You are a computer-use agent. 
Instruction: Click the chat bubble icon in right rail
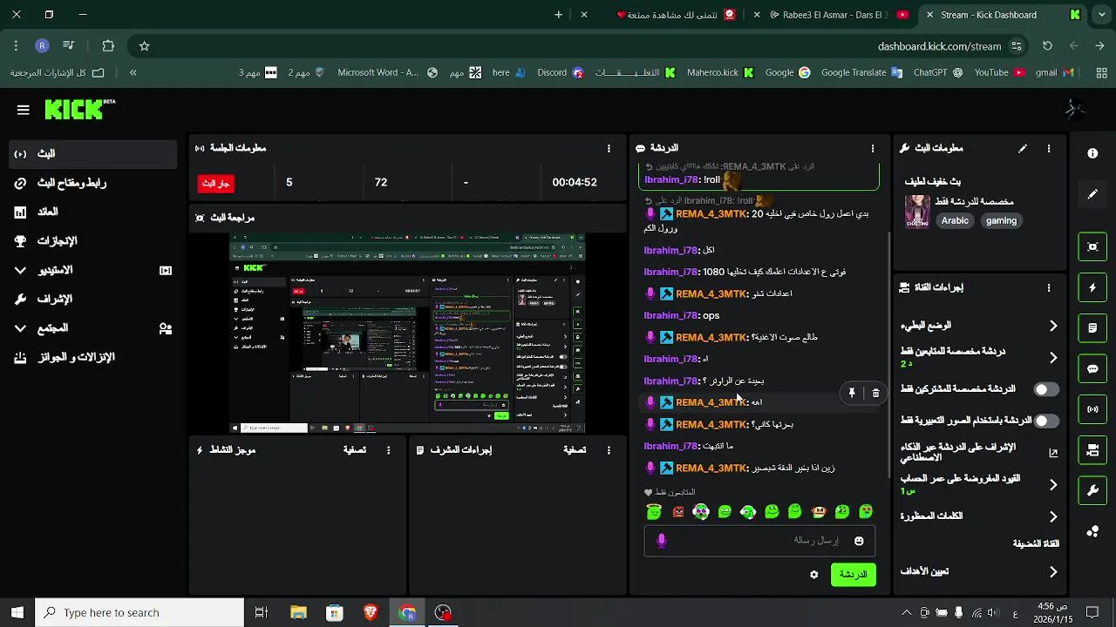pyautogui.click(x=1092, y=368)
